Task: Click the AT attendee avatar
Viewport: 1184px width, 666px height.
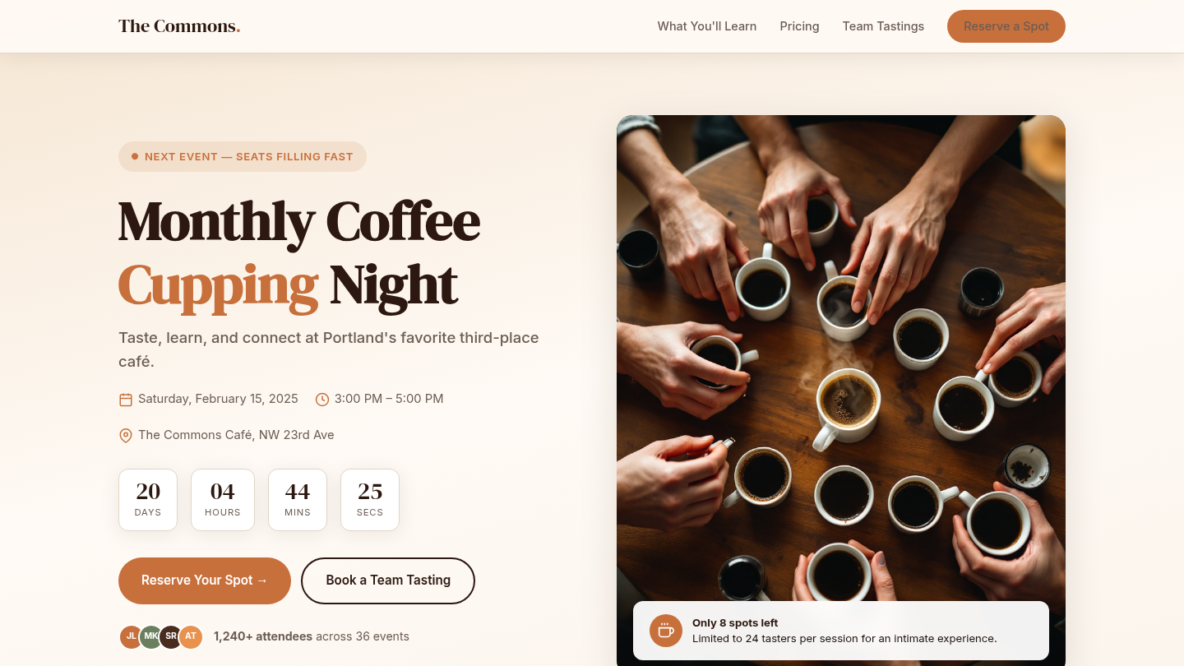Action: point(191,636)
